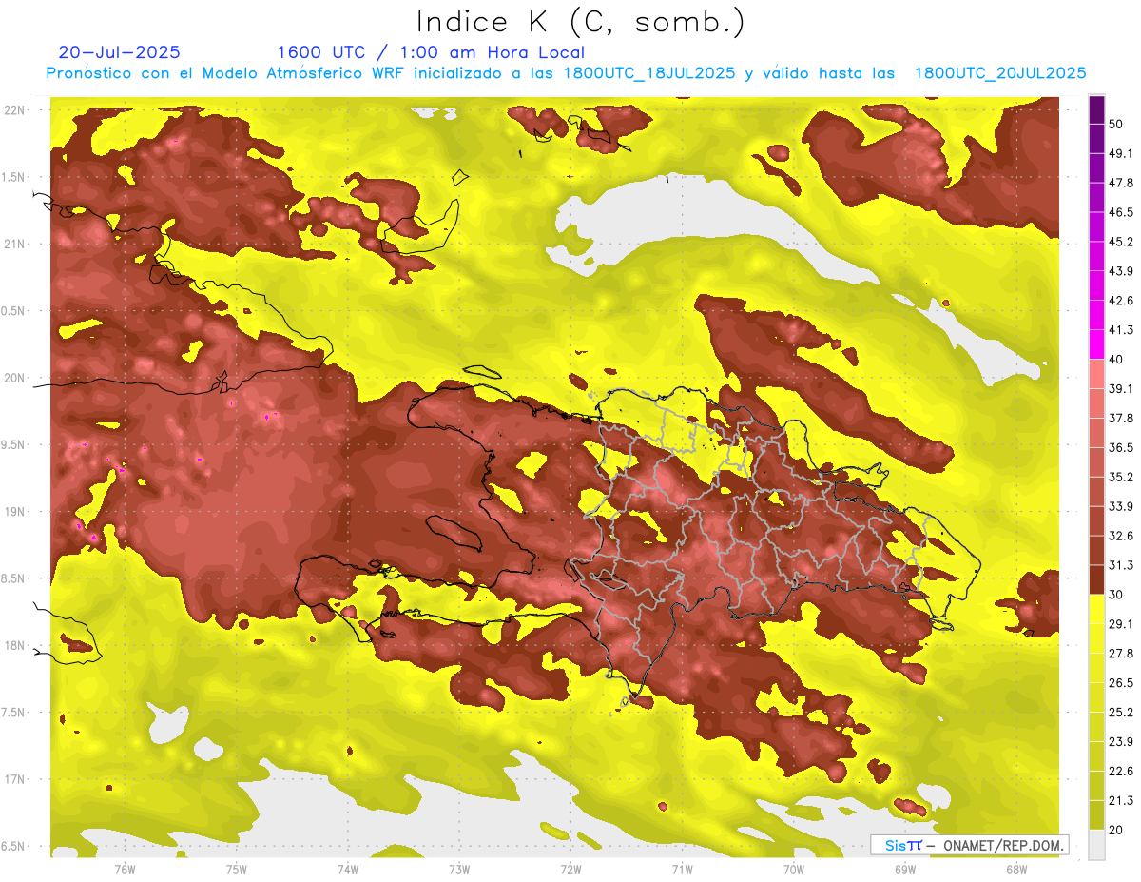This screenshot has width=1141, height=882.
Task: Click the legend value 25.2
Action: [1120, 712]
